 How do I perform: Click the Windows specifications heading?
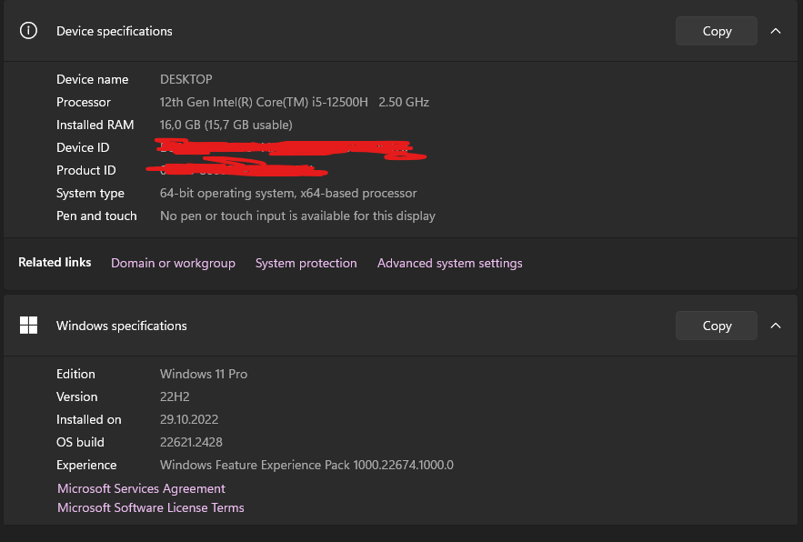(121, 326)
